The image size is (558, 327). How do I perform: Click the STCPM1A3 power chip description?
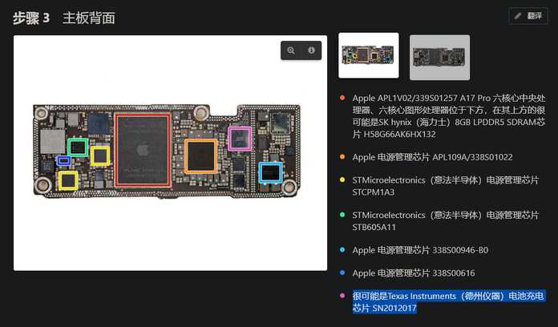click(446, 186)
